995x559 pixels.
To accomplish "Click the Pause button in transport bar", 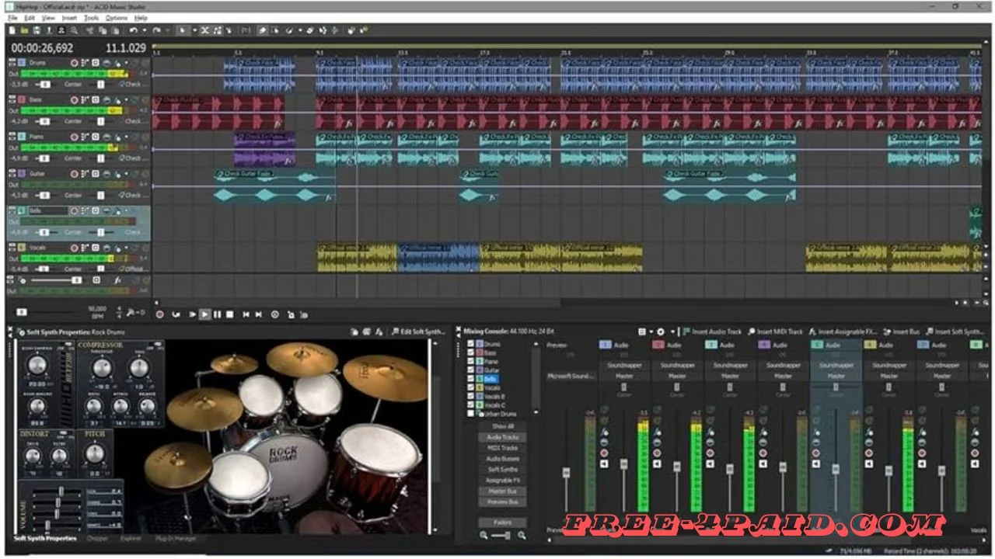I will coord(217,314).
